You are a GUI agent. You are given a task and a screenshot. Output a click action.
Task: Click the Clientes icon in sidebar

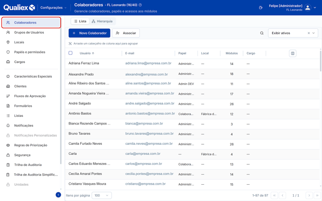pyautogui.click(x=8, y=87)
